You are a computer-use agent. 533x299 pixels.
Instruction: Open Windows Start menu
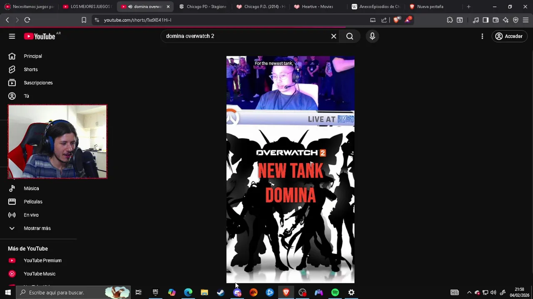pyautogui.click(x=8, y=292)
